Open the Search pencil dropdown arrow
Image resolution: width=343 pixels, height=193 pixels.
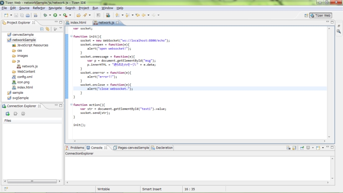pos(90,15)
